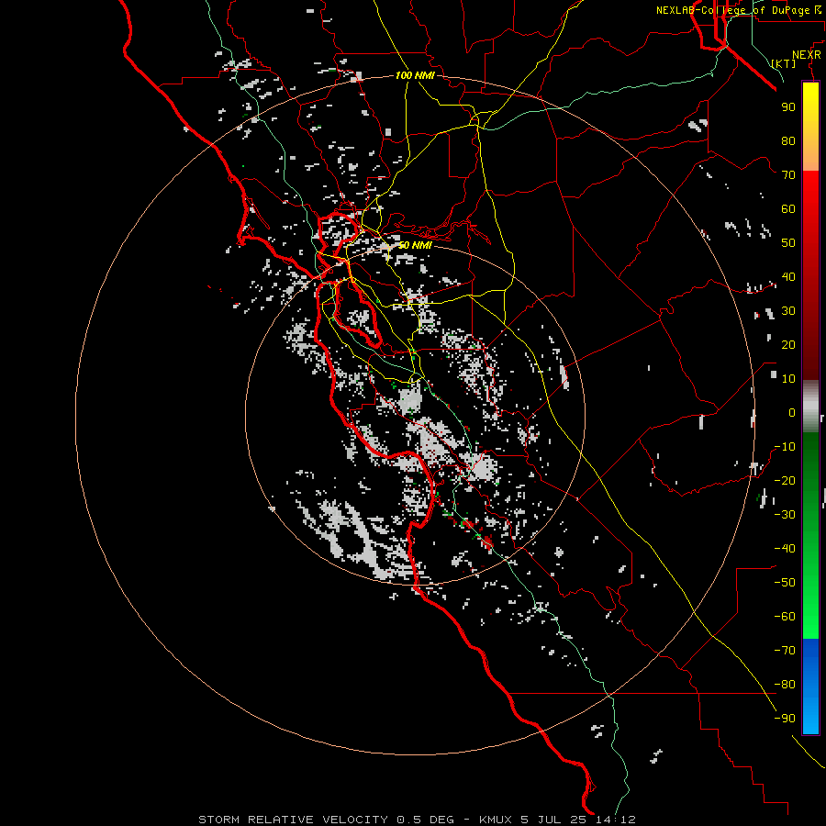This screenshot has height=826, width=826.
Task: Select the 70 value on the velocity scale
Action: pos(788,175)
